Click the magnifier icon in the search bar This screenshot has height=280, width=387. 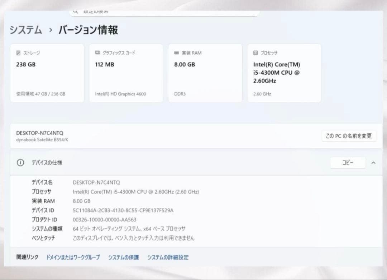75,11
